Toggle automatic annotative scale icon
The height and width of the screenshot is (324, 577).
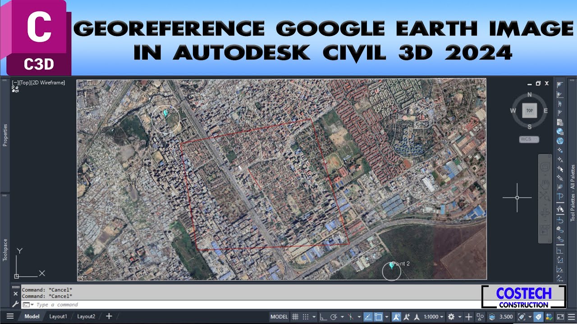pyautogui.click(x=407, y=317)
